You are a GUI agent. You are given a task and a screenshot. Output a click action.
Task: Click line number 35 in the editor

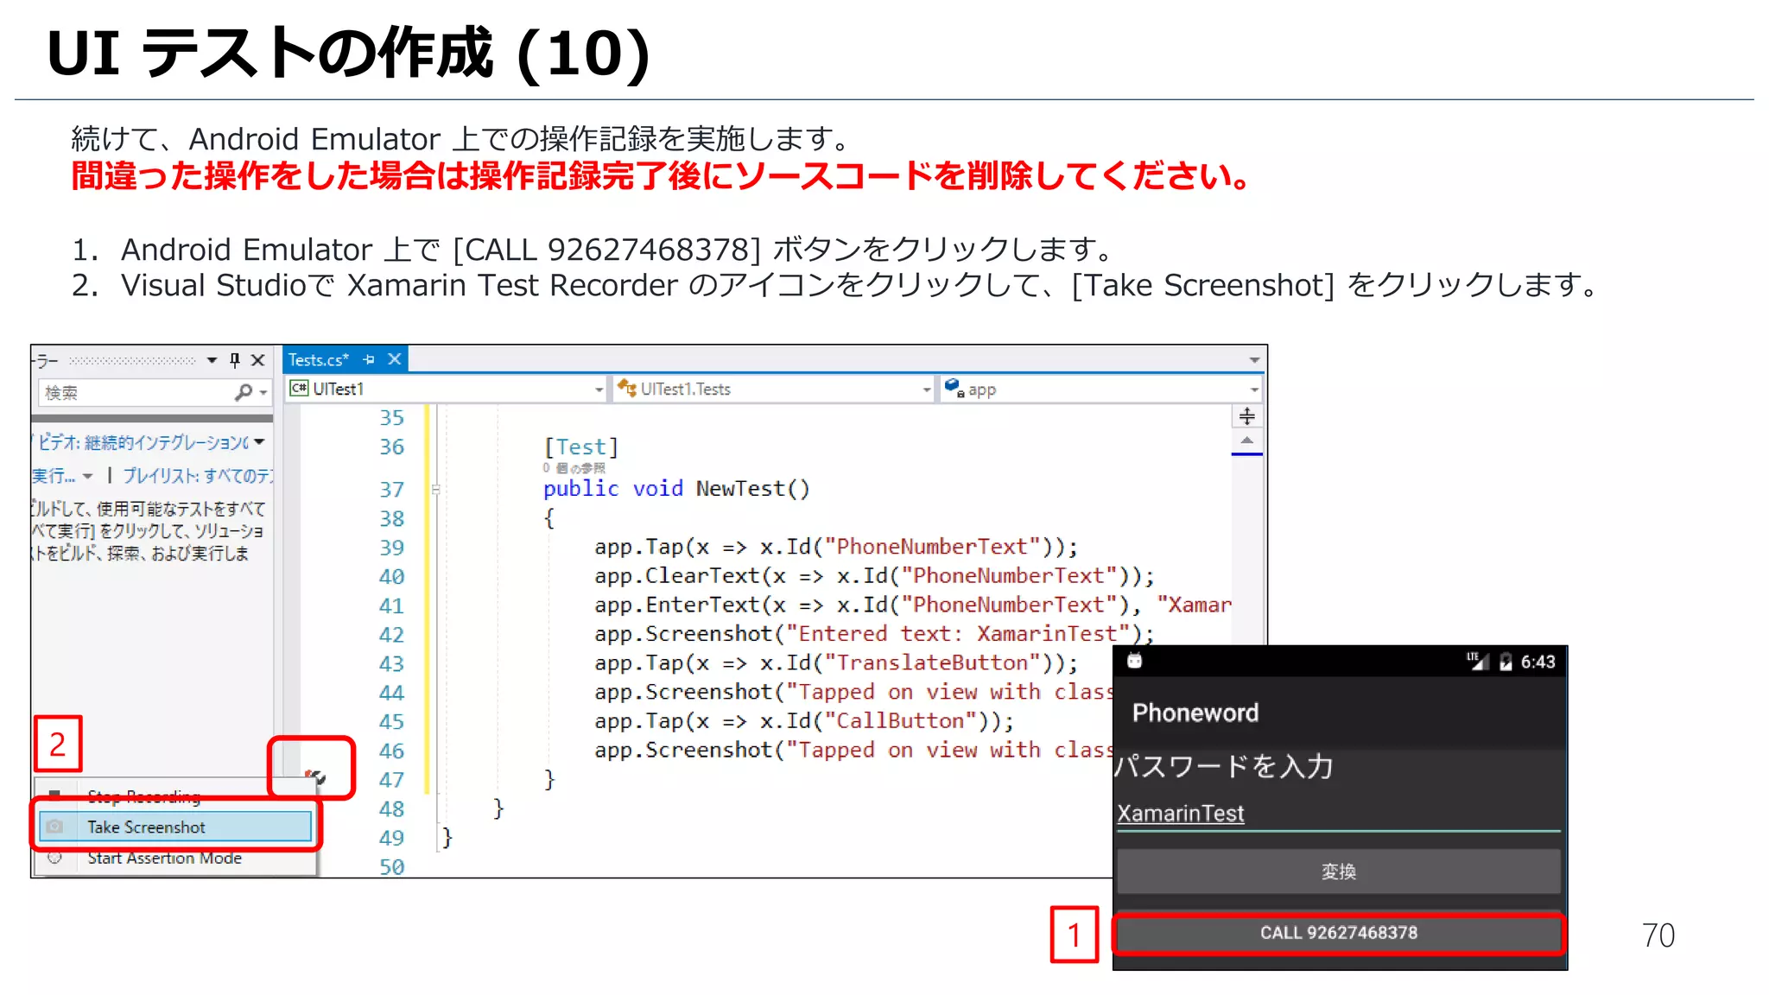[391, 418]
